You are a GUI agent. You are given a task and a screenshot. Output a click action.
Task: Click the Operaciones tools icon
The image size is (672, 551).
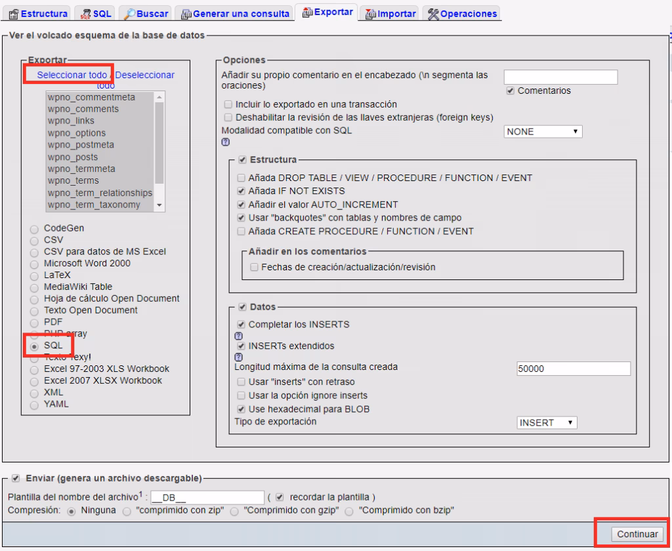tap(433, 14)
